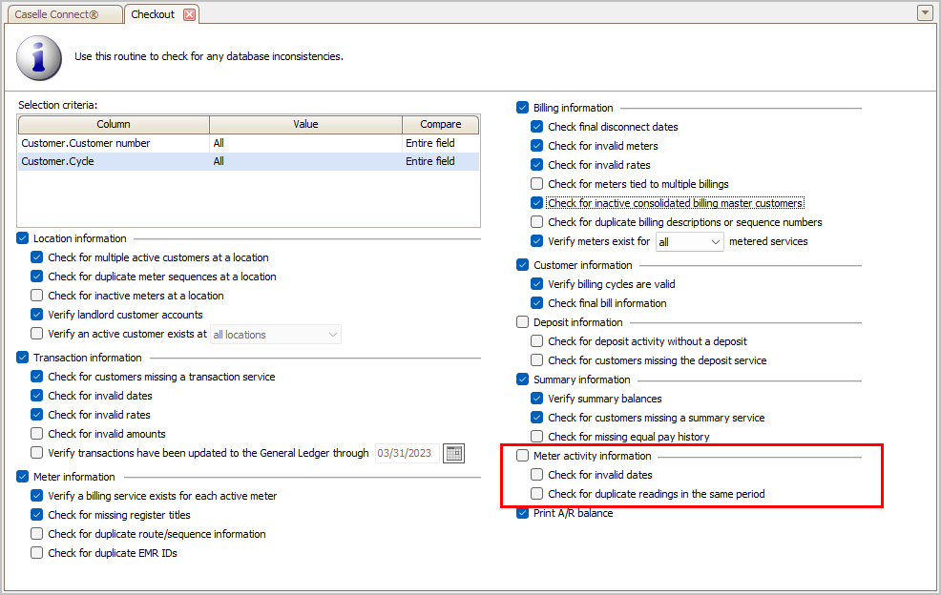Click the 'All' value for Customer number

[220, 143]
